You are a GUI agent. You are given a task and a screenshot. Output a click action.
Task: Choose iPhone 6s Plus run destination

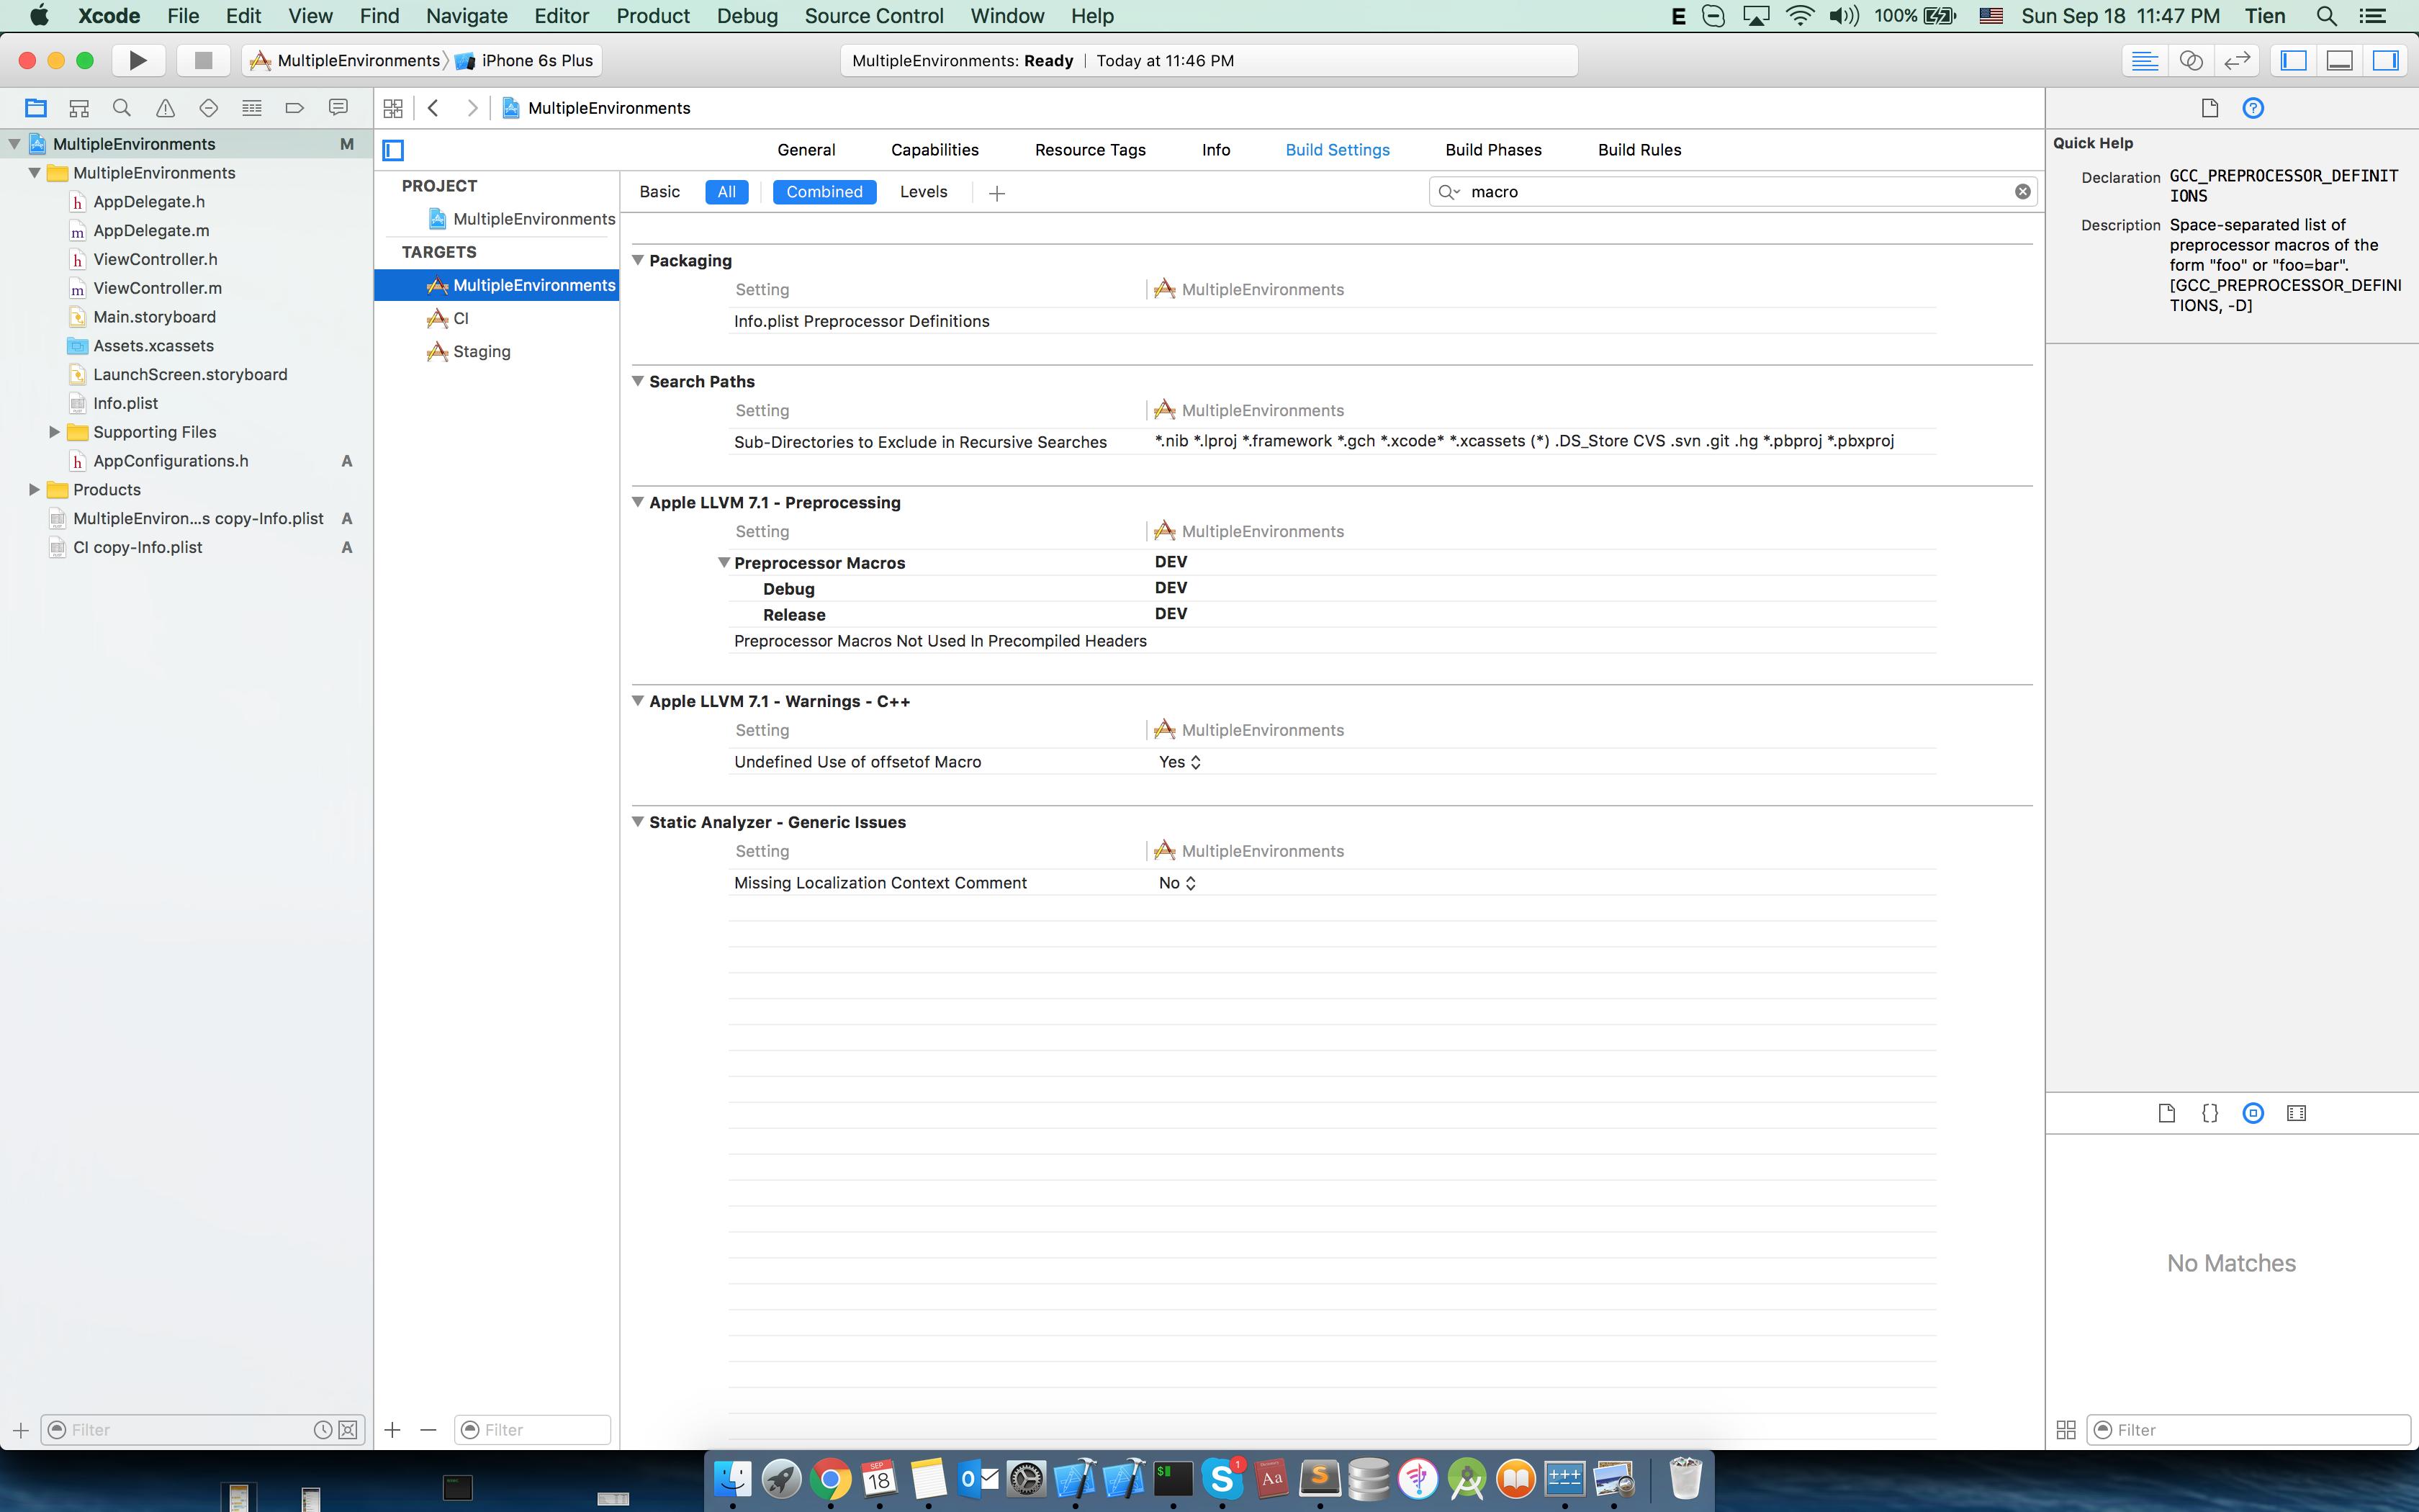(x=526, y=60)
